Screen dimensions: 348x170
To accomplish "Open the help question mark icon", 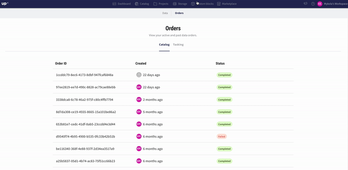I will (313, 4).
